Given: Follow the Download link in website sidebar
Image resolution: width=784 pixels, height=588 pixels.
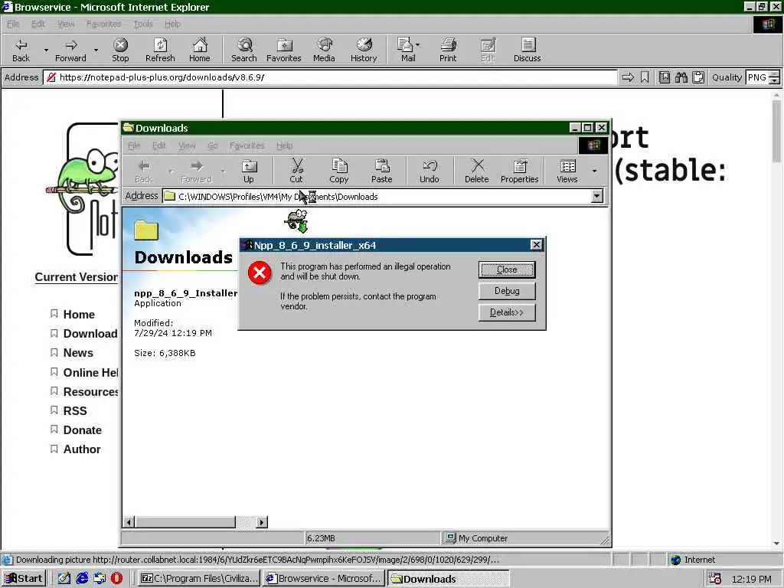Looking at the screenshot, I should [90, 334].
